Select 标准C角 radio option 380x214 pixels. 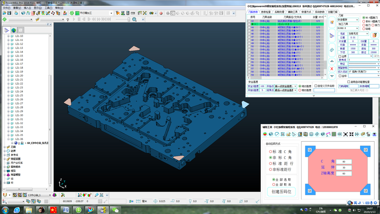[x=271, y=152]
